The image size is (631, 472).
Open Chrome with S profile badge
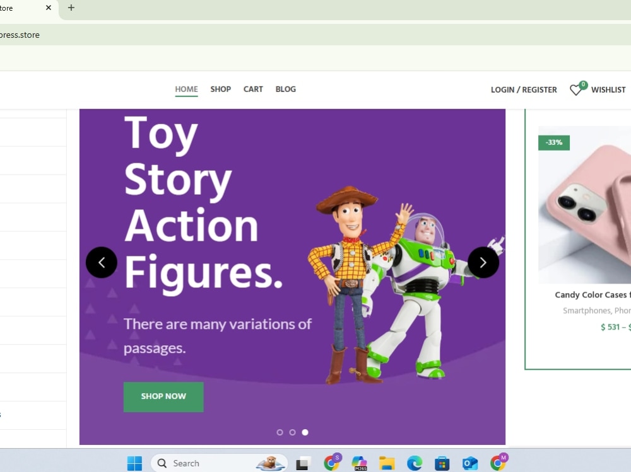click(332, 463)
